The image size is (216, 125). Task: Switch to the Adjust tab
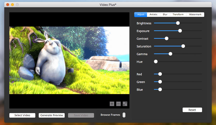click(141, 14)
